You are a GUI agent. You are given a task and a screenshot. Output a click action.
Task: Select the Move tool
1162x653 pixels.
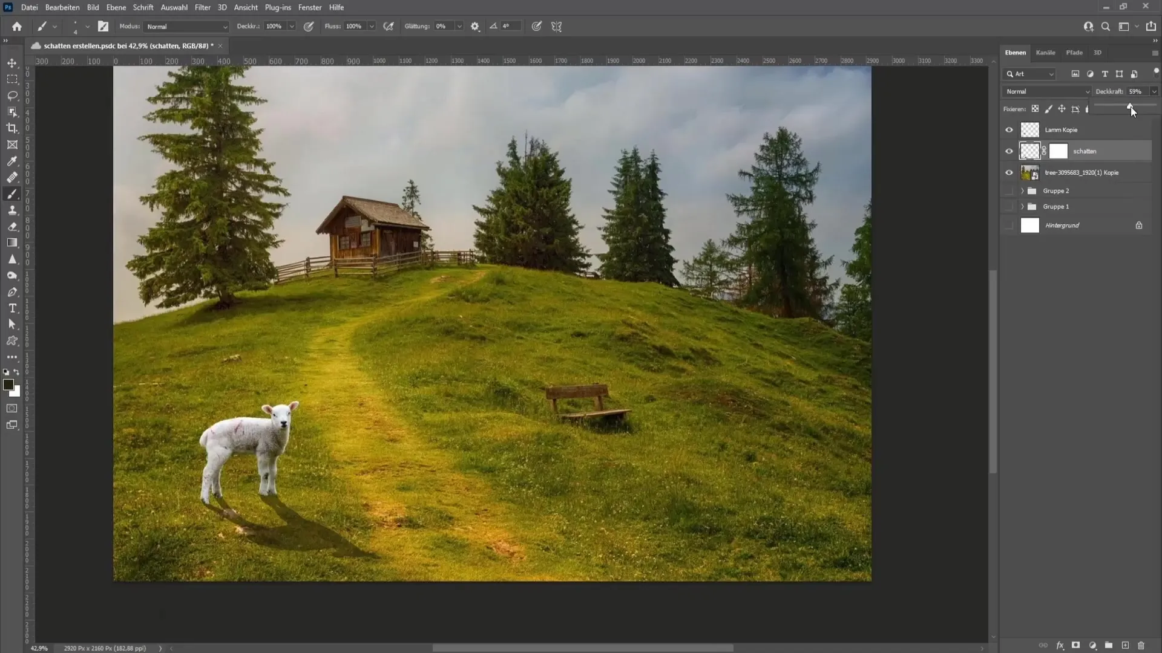click(12, 62)
